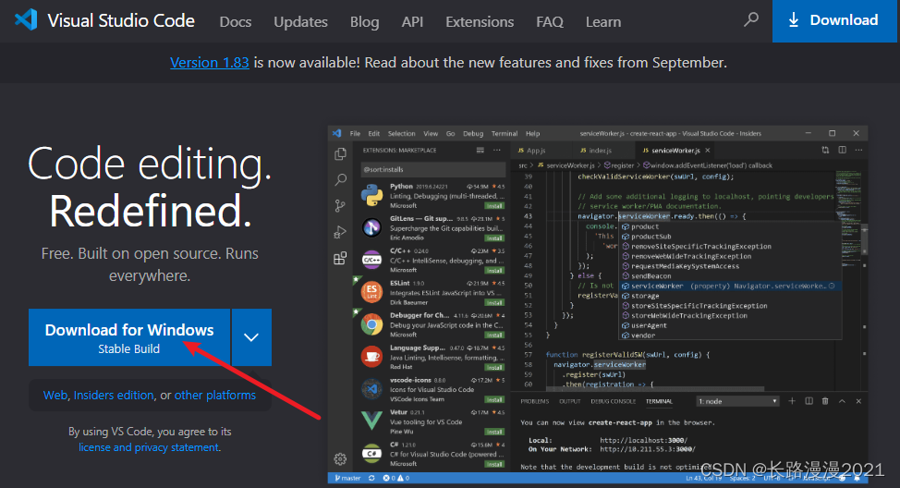Open the FAQ navigation item

549,22
